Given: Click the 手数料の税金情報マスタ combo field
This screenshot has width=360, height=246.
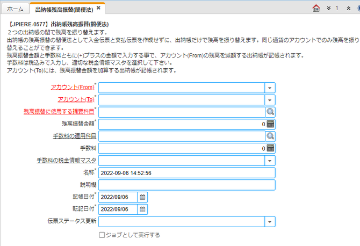Looking at the screenshot, I should pyautogui.click(x=182, y=161).
